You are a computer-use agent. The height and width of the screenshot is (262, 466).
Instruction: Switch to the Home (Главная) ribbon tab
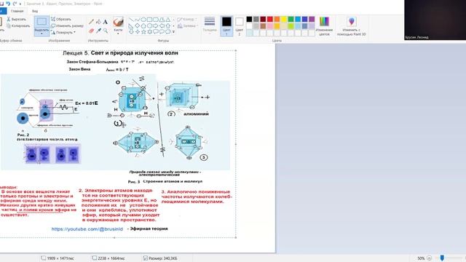click(17, 11)
